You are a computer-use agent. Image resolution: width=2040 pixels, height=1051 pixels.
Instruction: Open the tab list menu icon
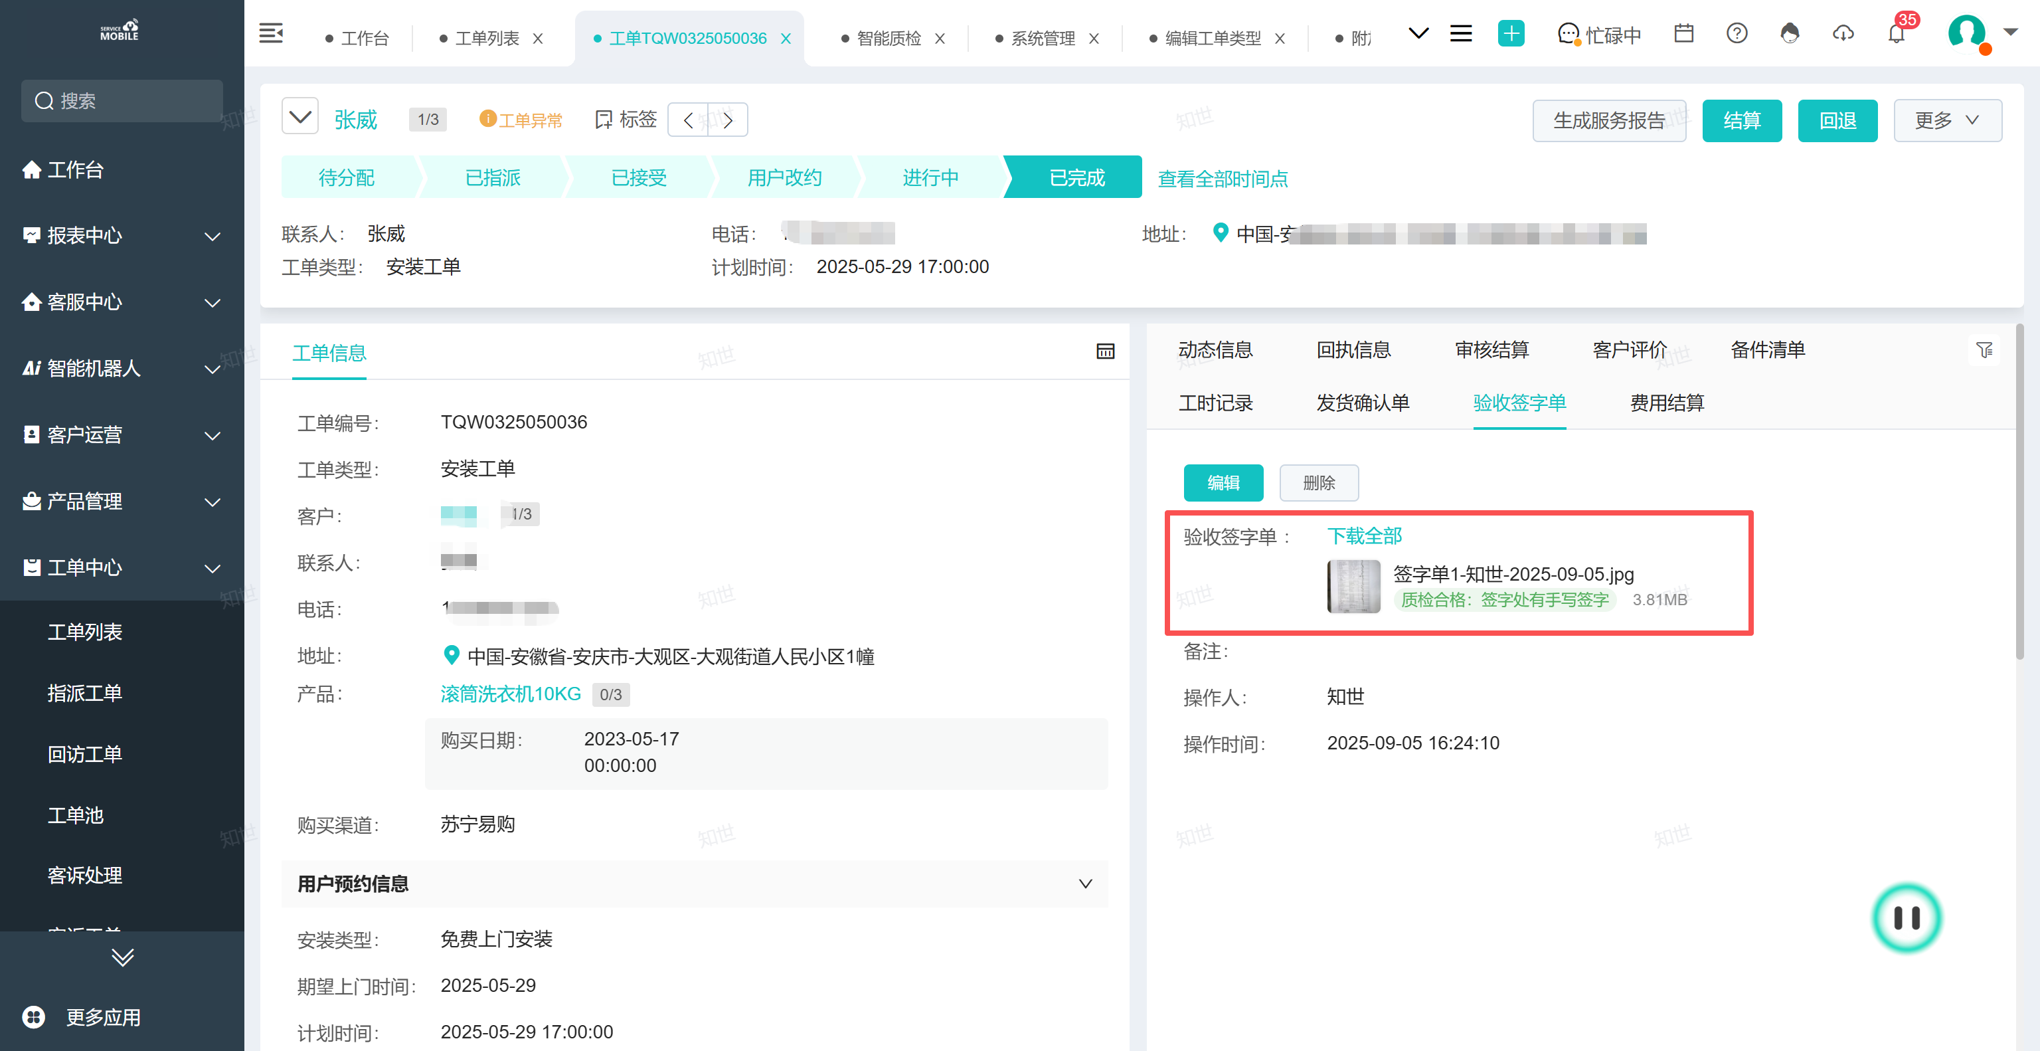tap(1460, 33)
